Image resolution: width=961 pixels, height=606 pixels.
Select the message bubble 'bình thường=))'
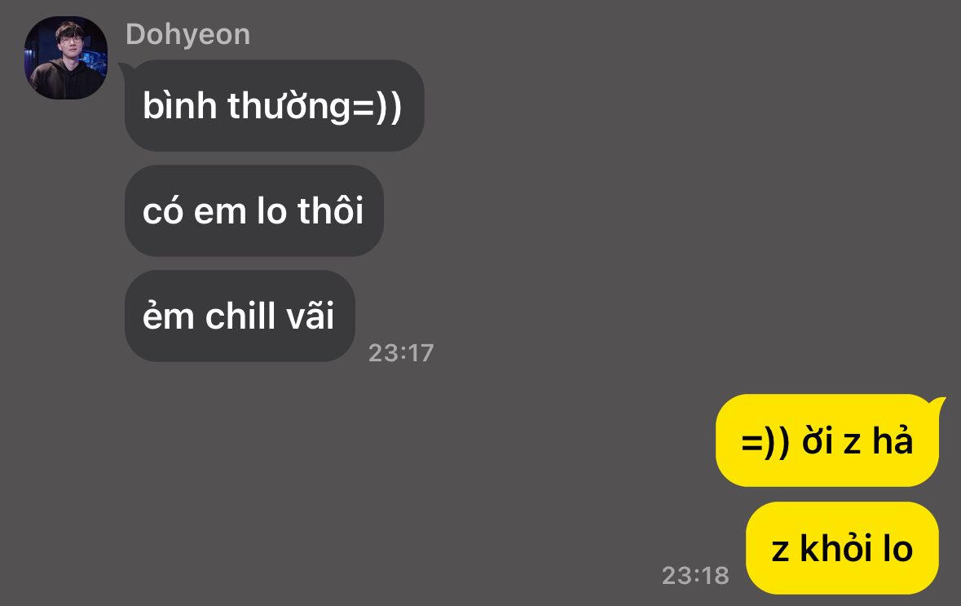click(274, 105)
